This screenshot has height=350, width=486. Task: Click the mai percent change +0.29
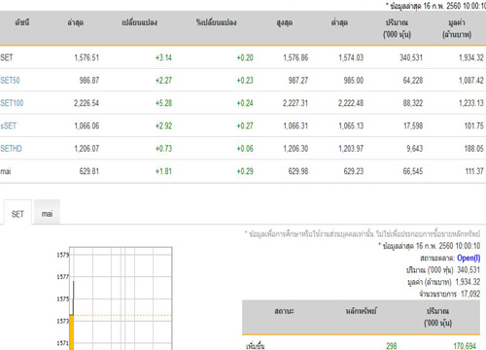click(x=245, y=171)
